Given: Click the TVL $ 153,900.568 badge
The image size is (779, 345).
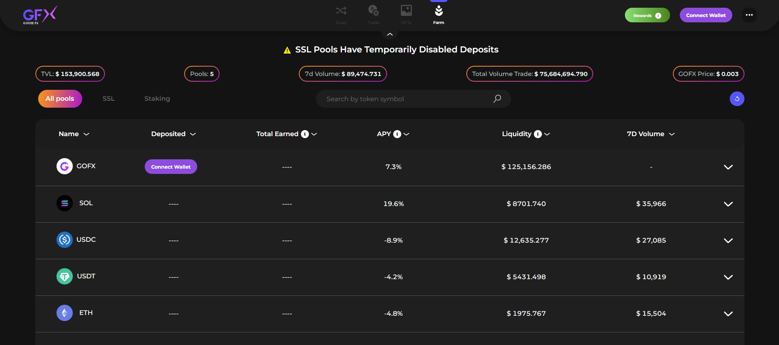Looking at the screenshot, I should pyautogui.click(x=70, y=74).
